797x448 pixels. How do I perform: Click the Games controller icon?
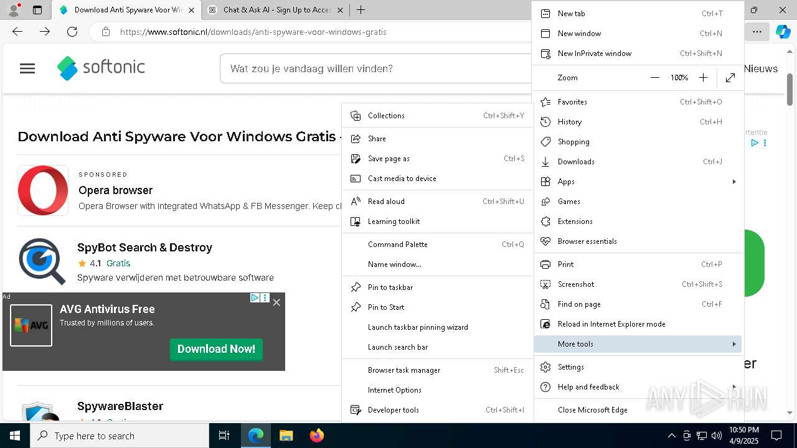pyautogui.click(x=546, y=202)
